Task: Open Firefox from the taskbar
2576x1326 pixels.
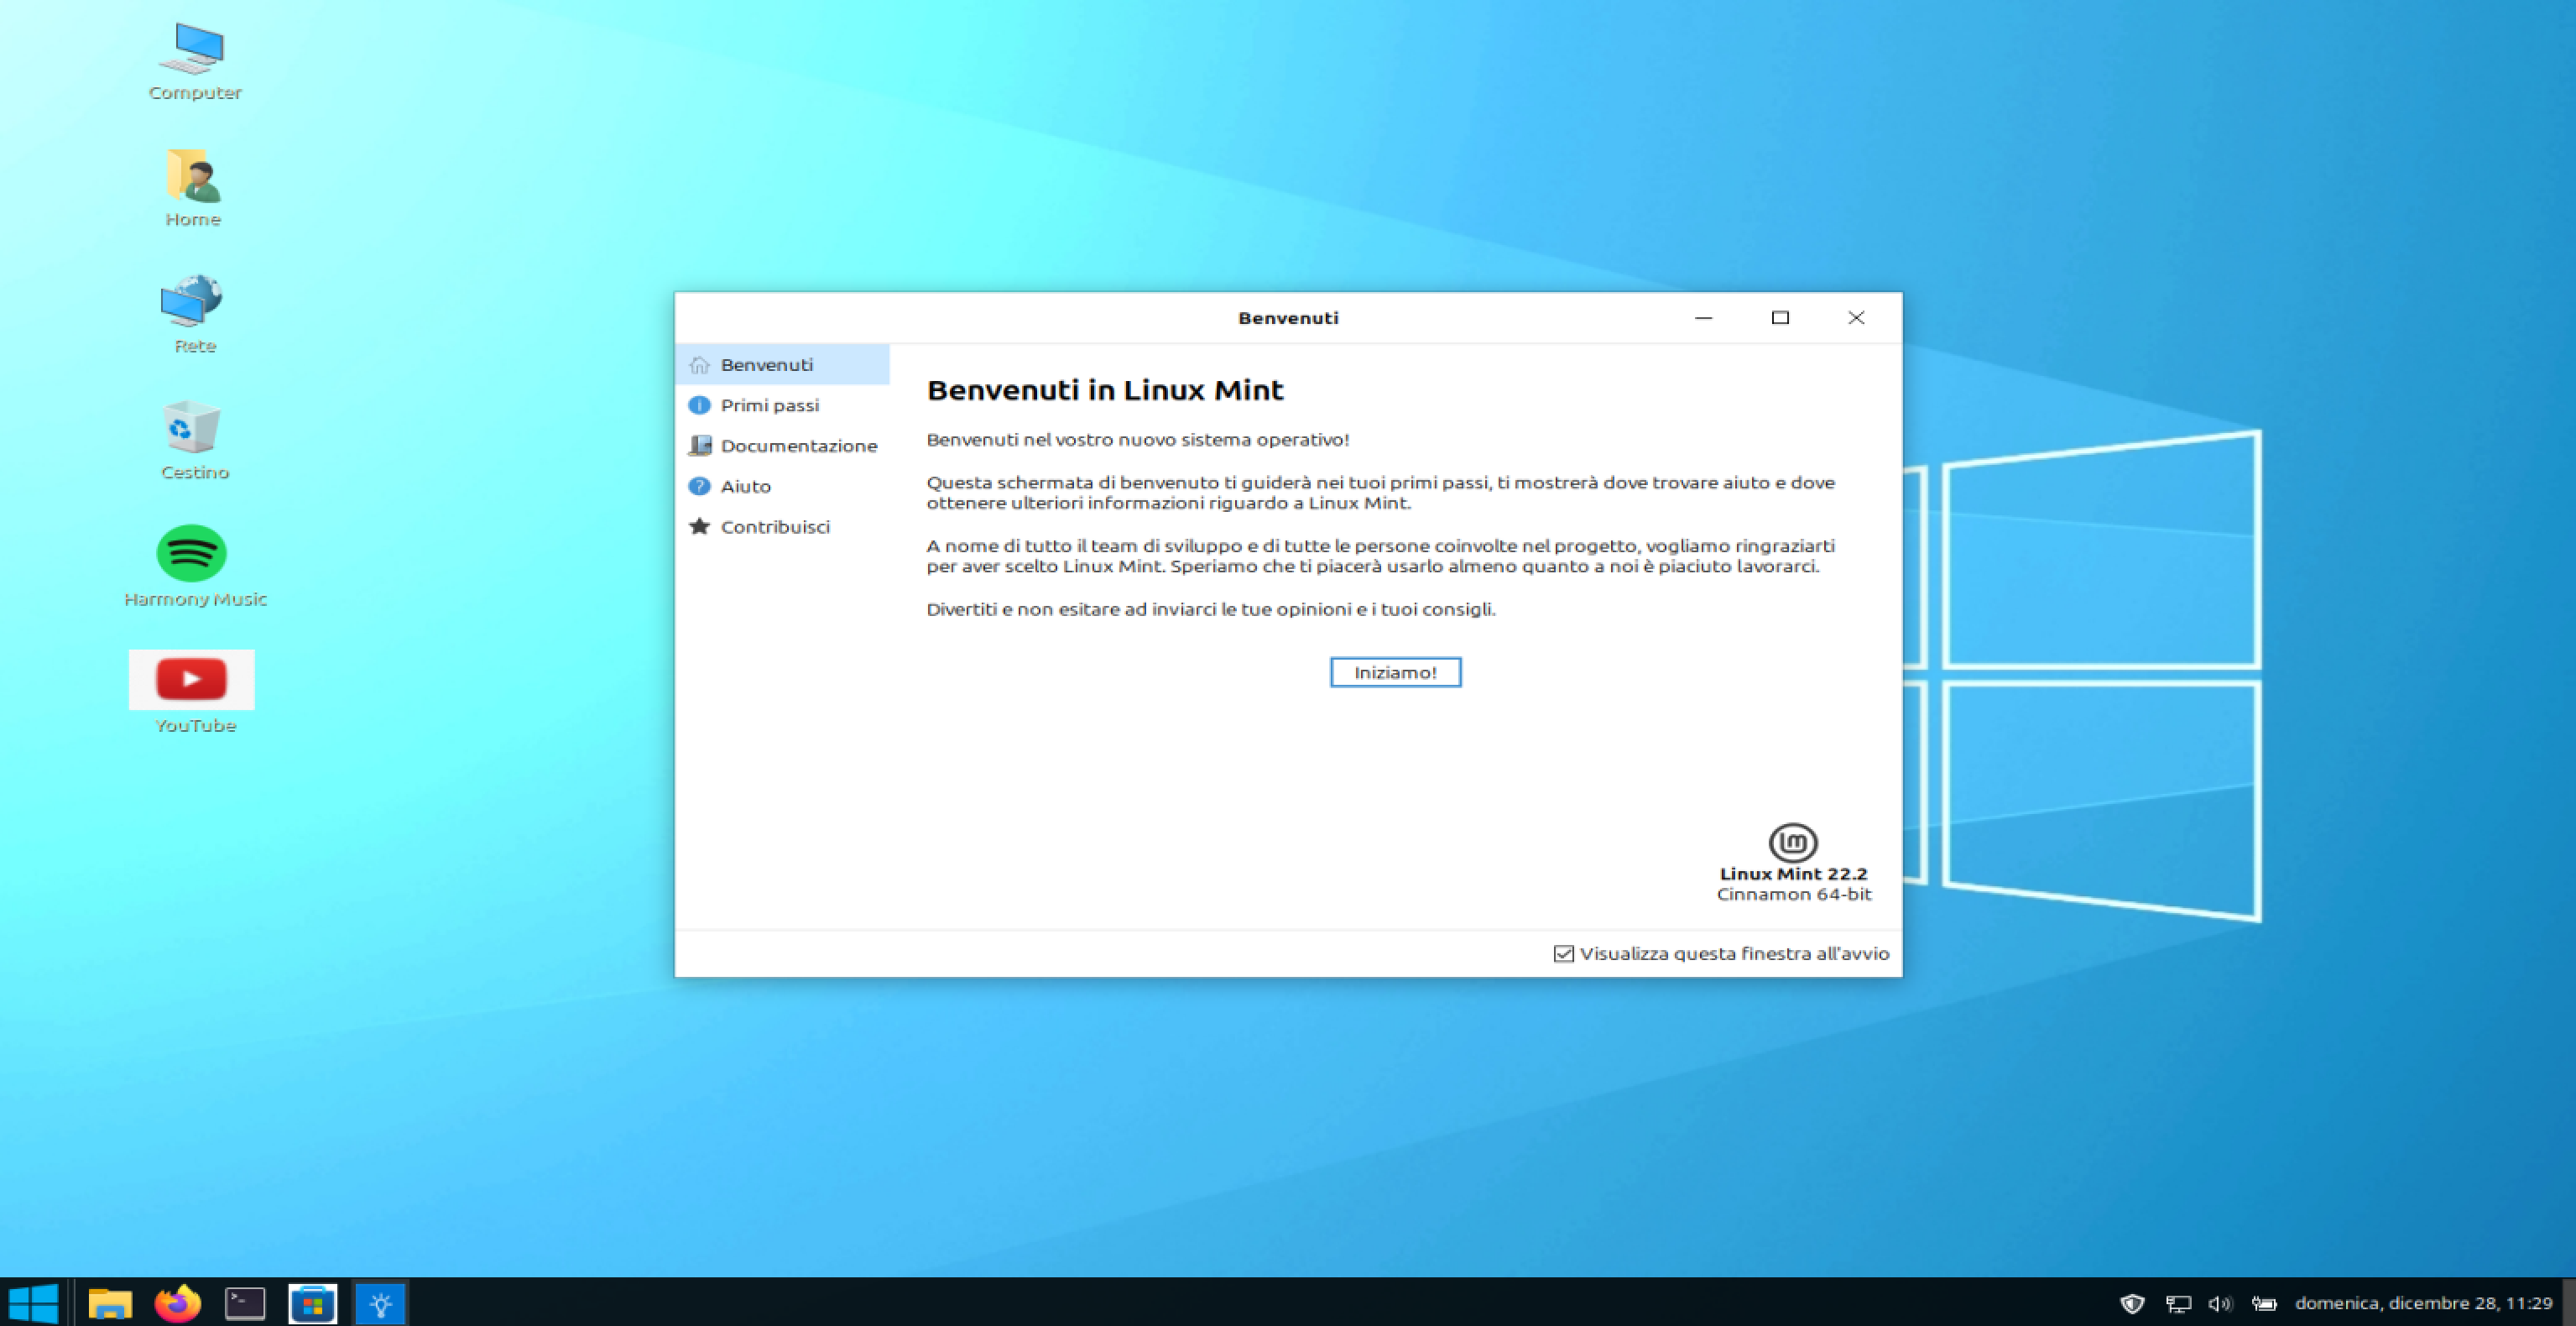Action: [x=178, y=1303]
